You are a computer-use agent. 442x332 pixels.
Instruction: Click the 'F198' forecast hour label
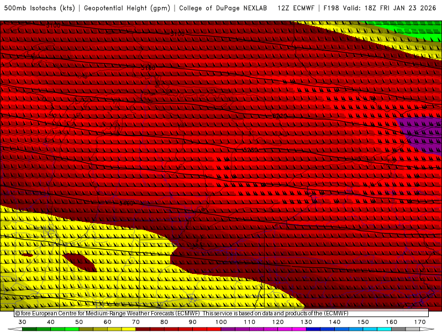[x=331, y=8]
